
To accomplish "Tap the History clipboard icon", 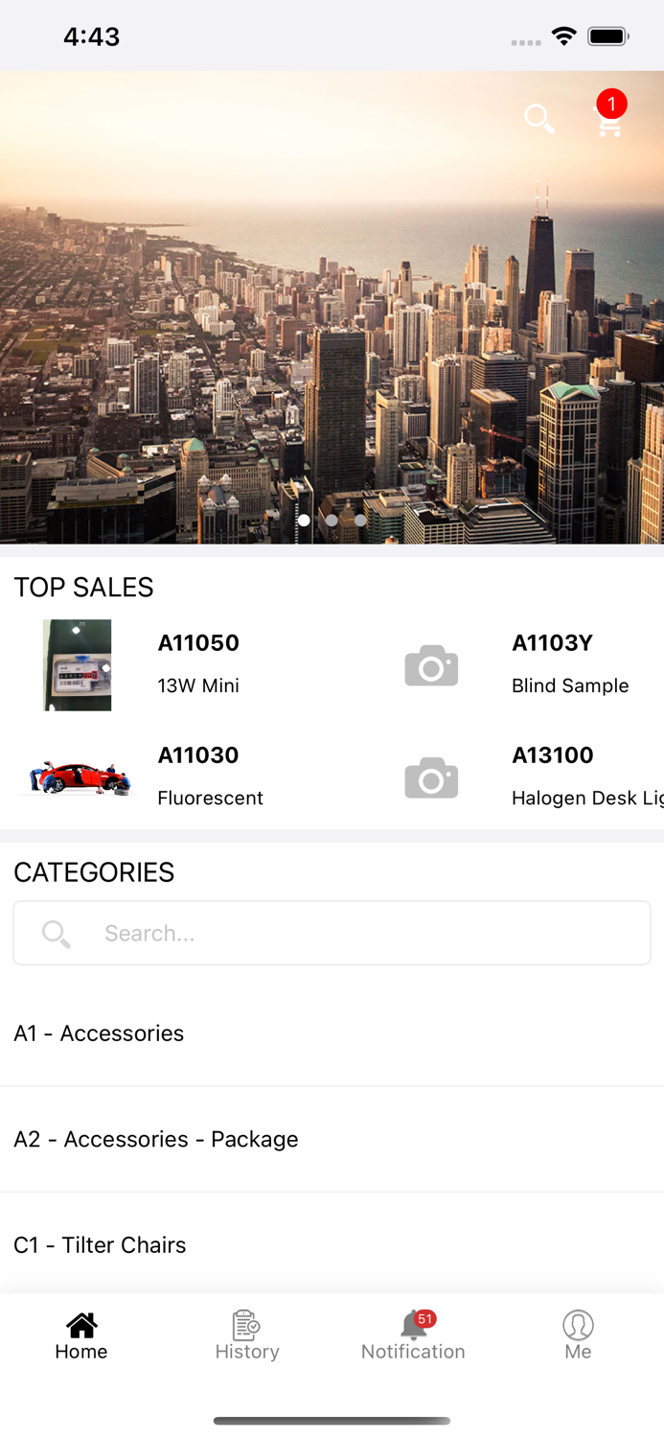I will [247, 1326].
